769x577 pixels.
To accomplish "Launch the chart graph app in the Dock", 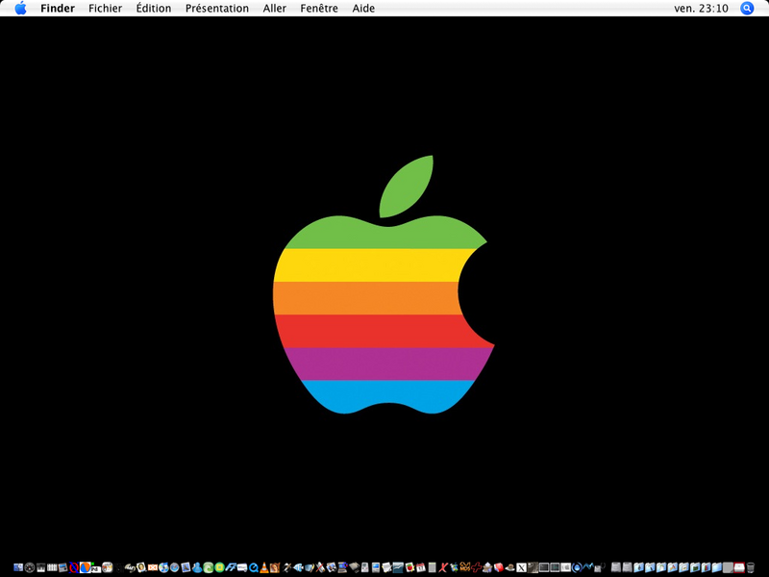I will pyautogui.click(x=398, y=567).
